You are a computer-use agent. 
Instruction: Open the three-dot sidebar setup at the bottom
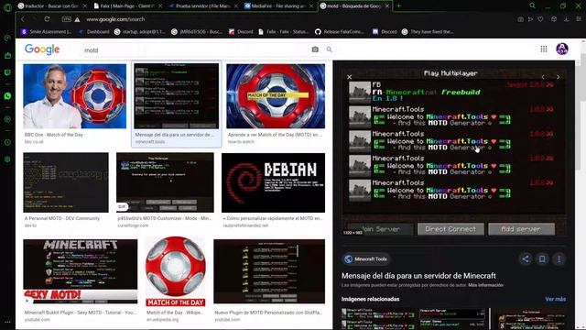pyautogui.click(x=7, y=322)
